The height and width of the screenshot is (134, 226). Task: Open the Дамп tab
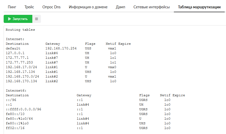(x=120, y=7)
